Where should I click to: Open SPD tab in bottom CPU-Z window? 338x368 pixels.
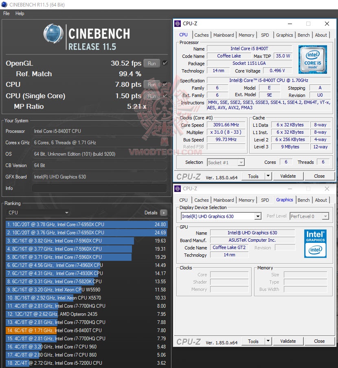click(265, 200)
